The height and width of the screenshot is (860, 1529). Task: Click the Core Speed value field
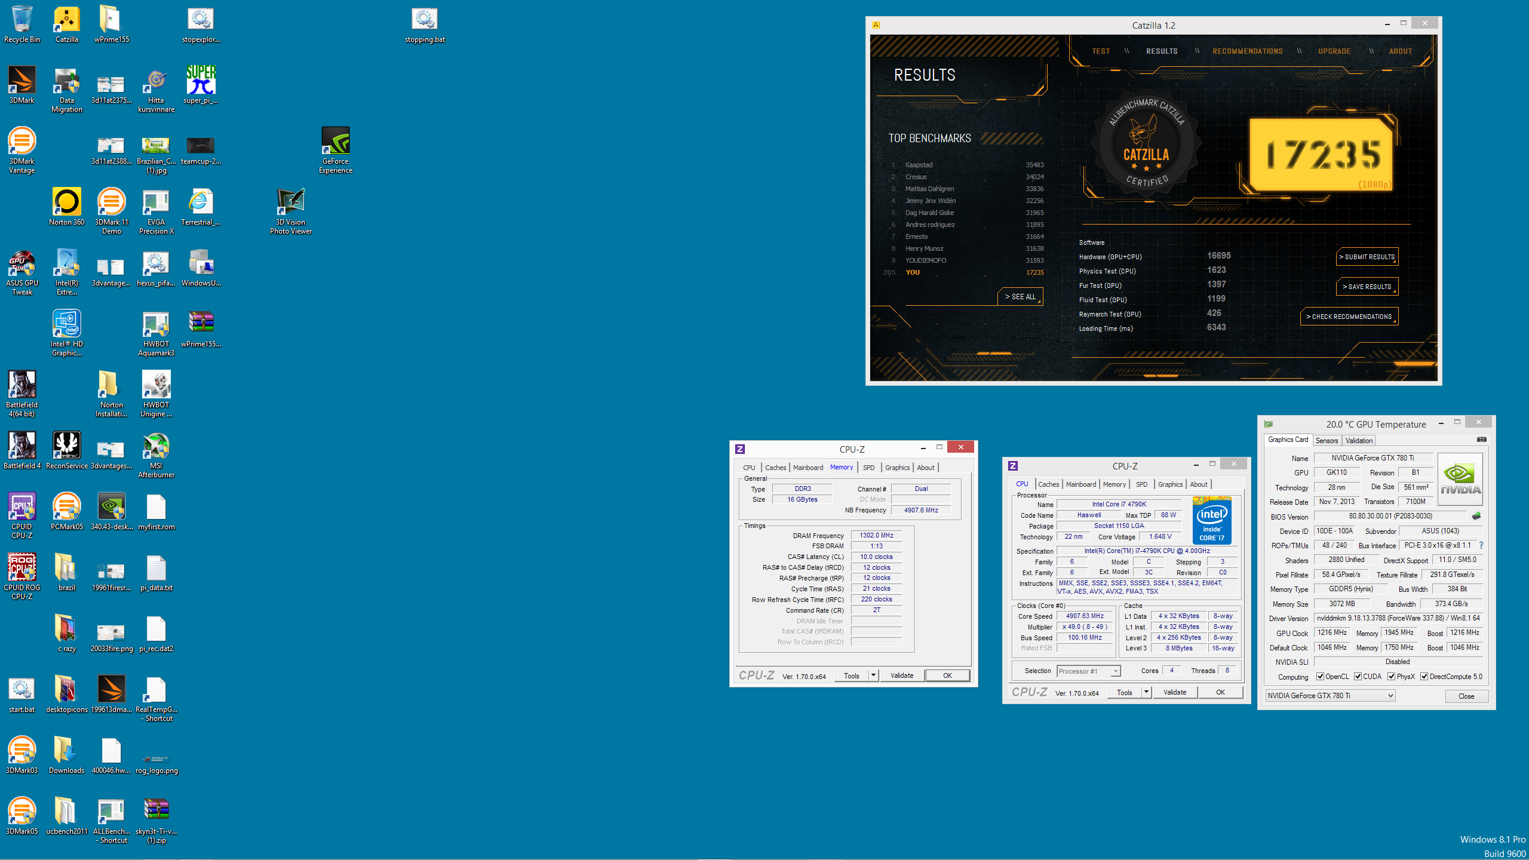point(1085,616)
